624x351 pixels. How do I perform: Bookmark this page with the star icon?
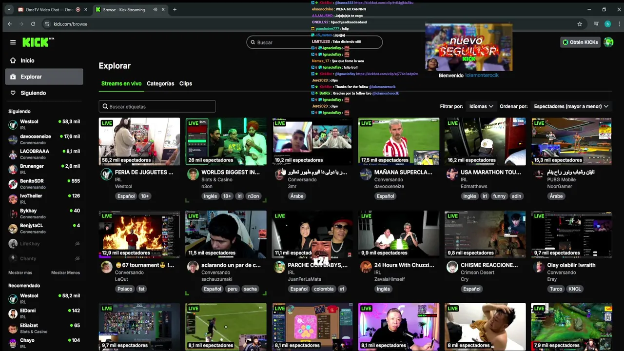click(580, 24)
